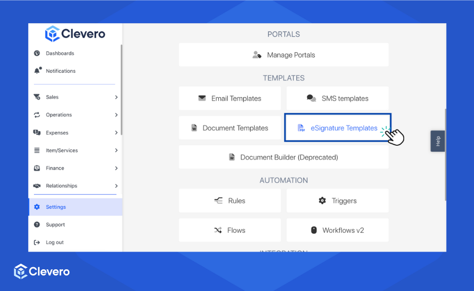
Task: Open the Support menu item
Action: coord(75,225)
